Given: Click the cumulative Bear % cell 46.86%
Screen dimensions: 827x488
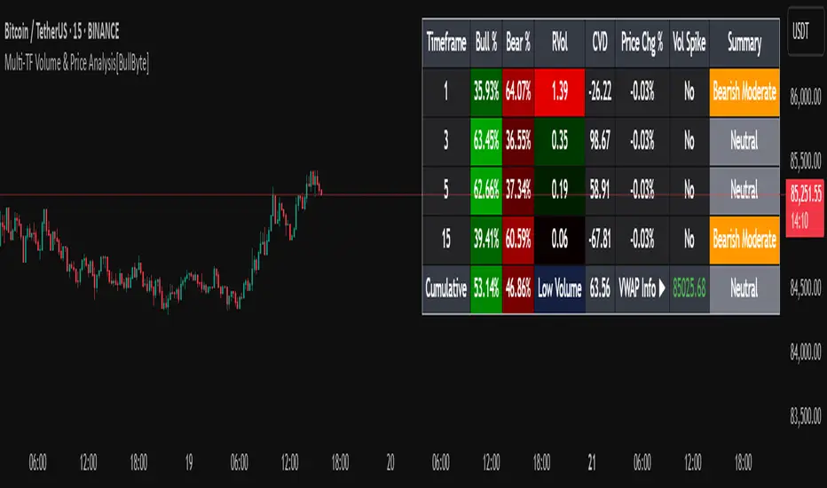Looking at the screenshot, I should coord(518,288).
